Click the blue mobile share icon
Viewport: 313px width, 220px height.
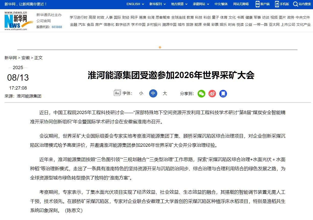(x=223, y=94)
